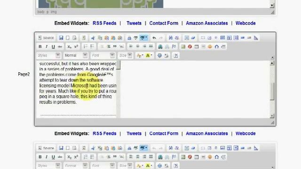The width and height of the screenshot is (301, 169).
Task: Click the Block Quote icon in Page2 editor
Action: coord(115,46)
